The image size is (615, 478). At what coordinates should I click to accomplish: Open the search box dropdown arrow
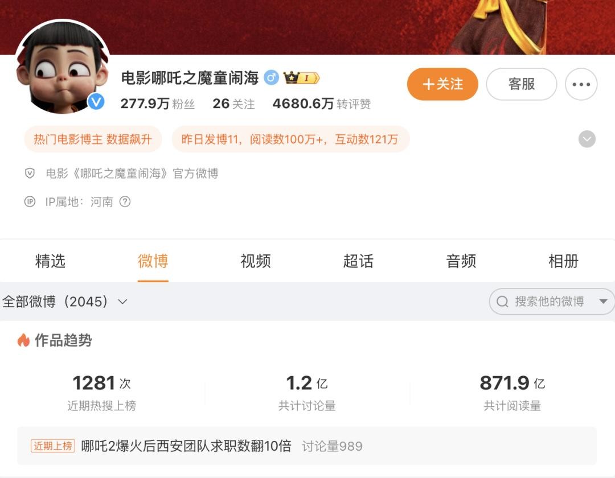point(603,301)
